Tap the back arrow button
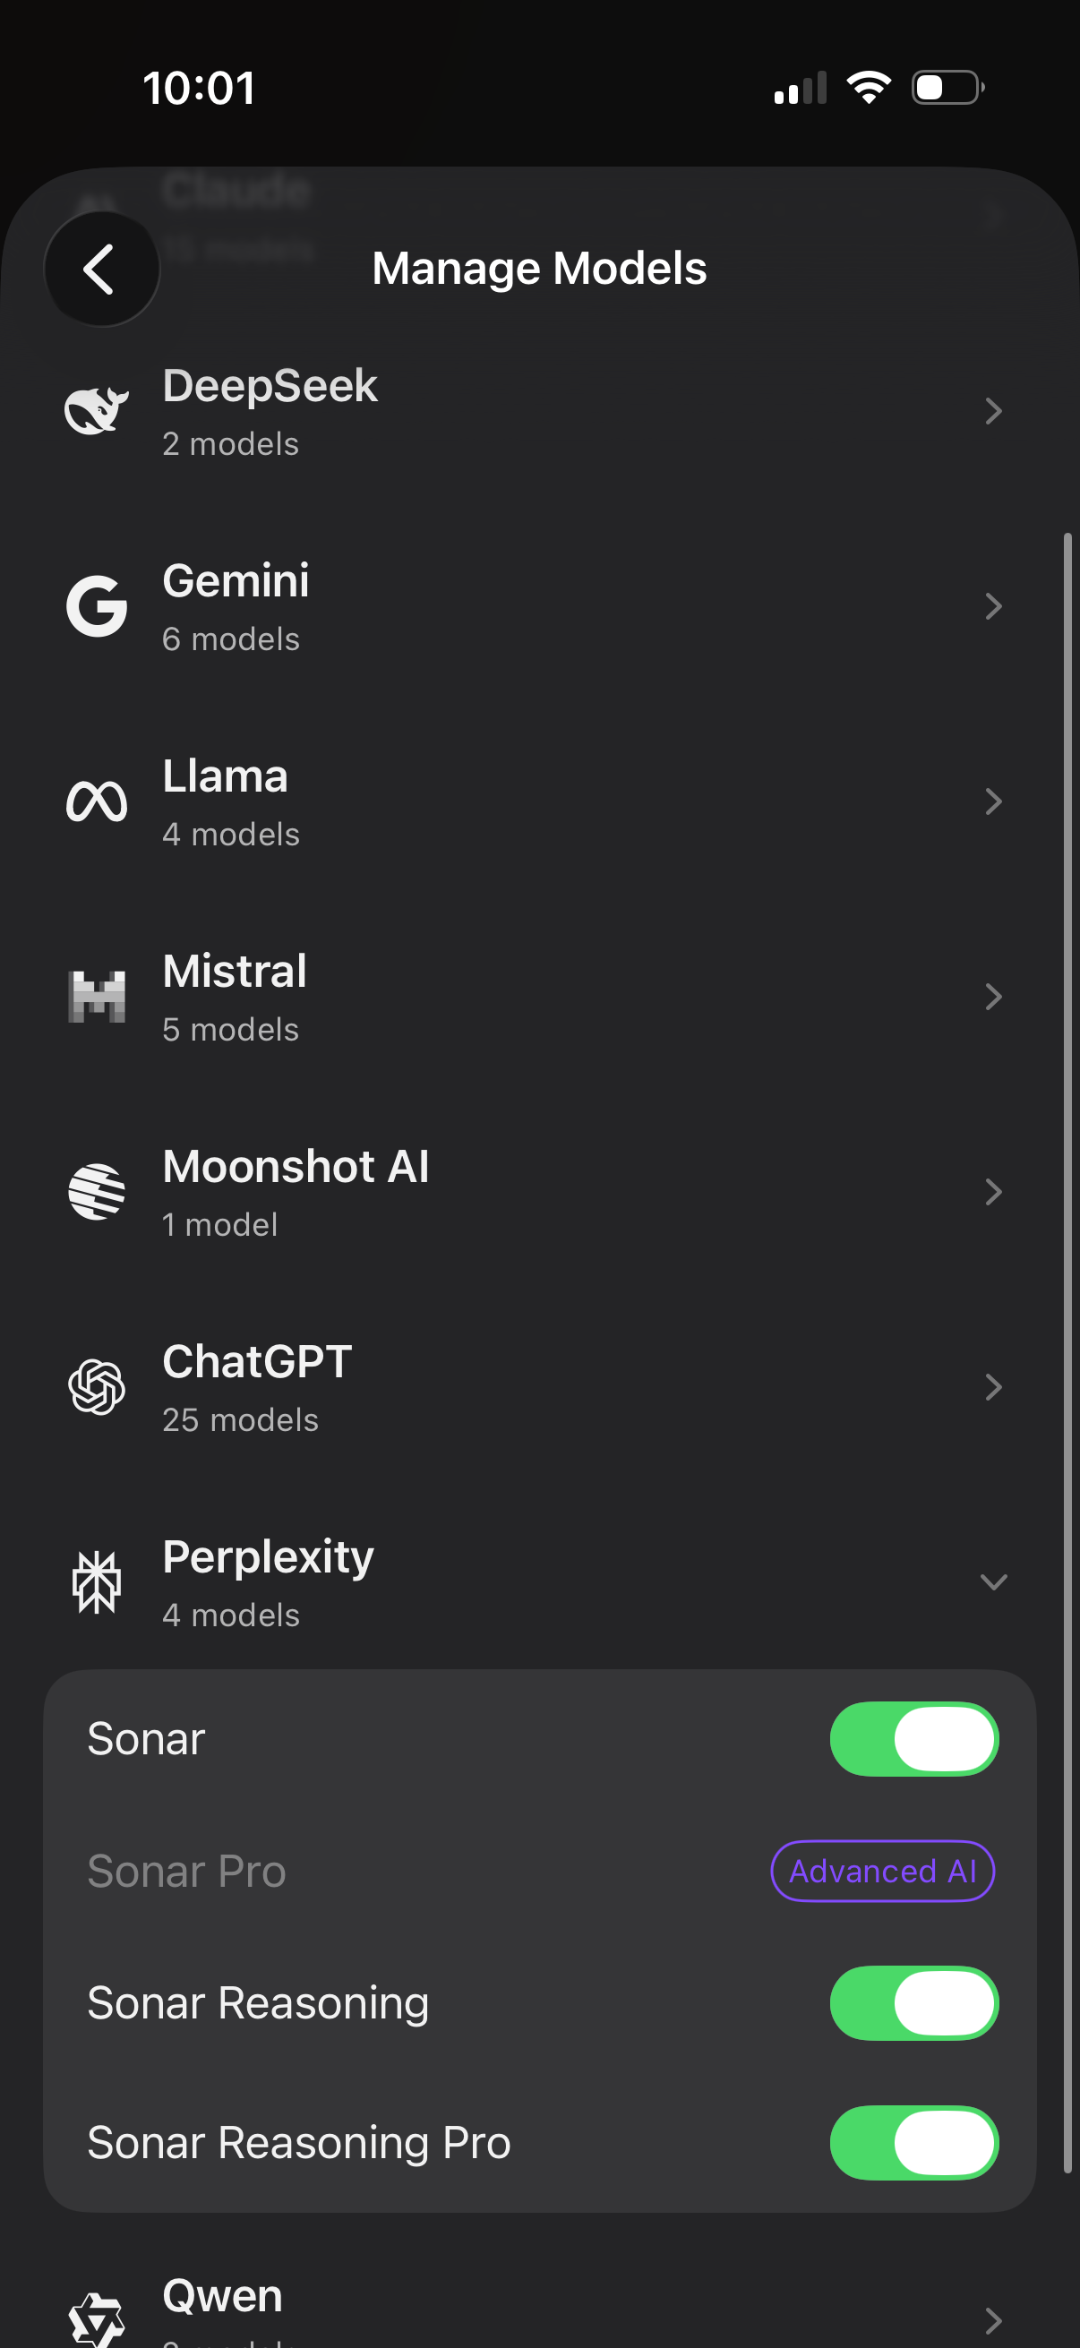 101,269
